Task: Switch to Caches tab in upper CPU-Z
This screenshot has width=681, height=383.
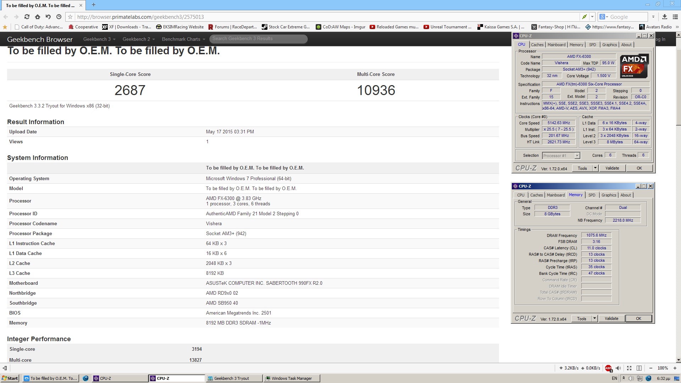Action: coord(537,45)
